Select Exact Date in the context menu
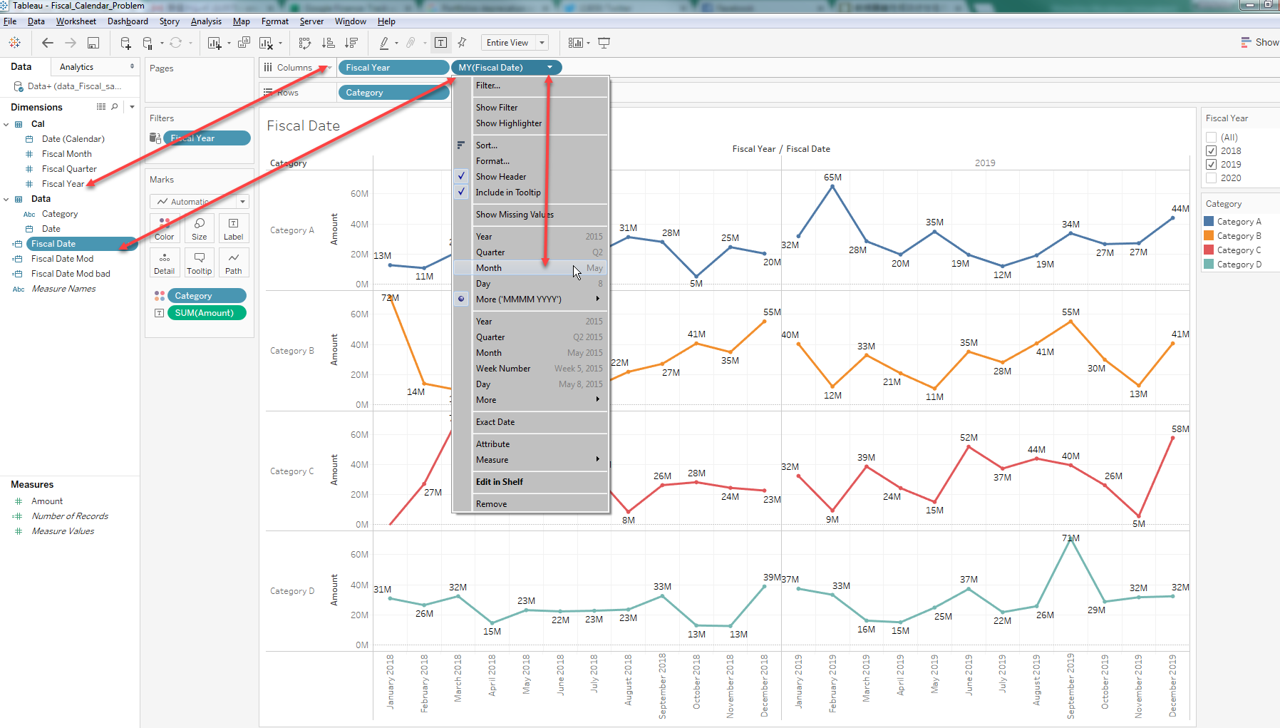The image size is (1280, 728). (495, 421)
